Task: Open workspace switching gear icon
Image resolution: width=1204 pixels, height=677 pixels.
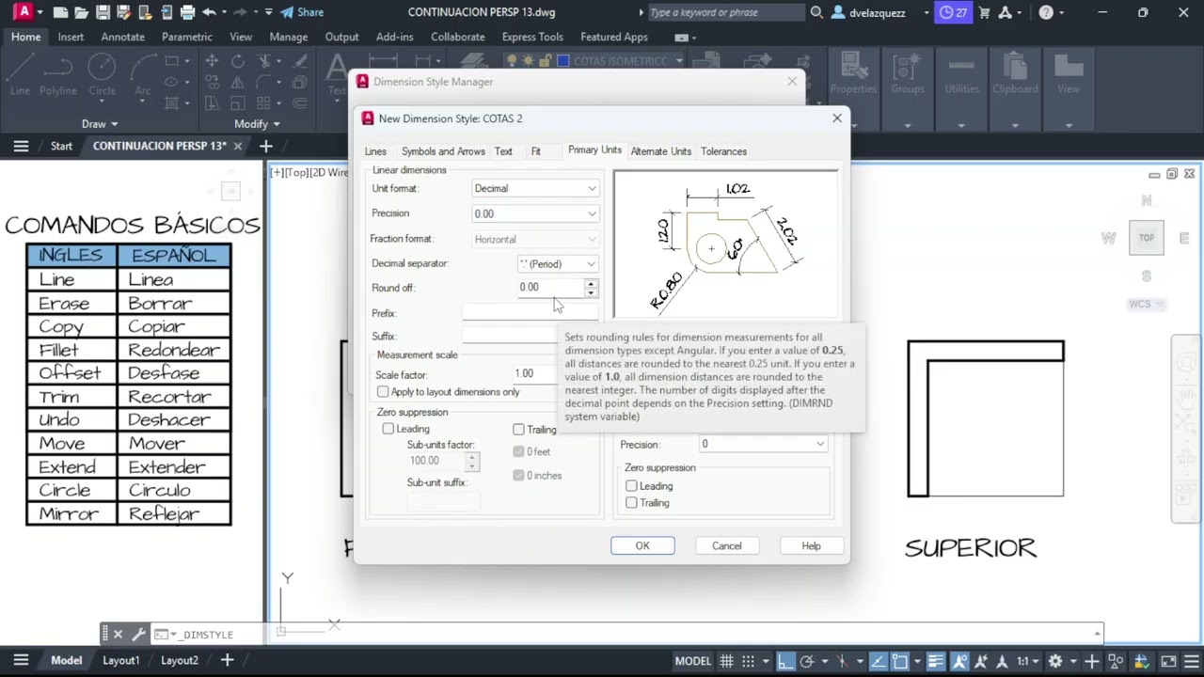Action: click(x=1055, y=661)
